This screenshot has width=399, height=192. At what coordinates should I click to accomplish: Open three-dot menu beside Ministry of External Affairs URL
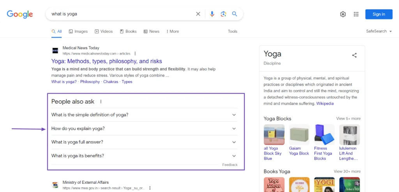150,188
